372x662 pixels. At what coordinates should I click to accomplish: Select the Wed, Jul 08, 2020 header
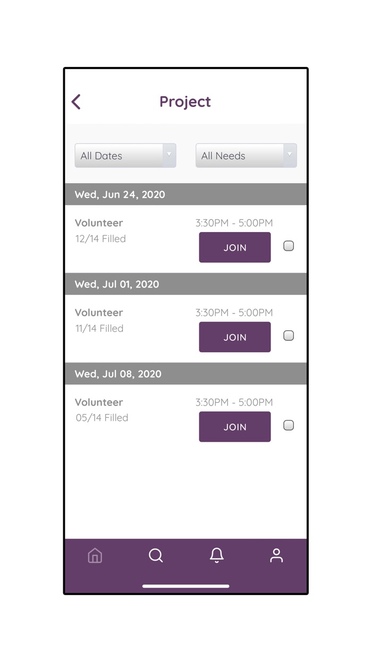118,374
